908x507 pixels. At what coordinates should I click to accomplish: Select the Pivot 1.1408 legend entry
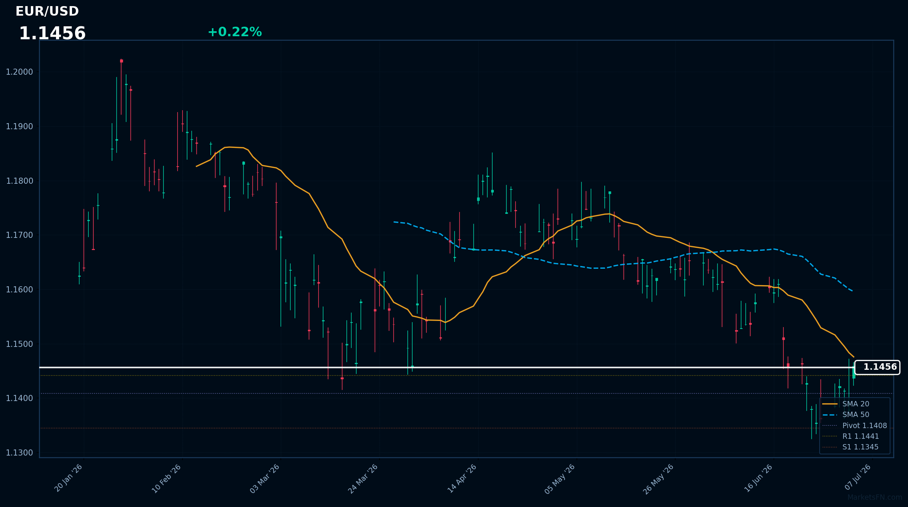(x=855, y=425)
